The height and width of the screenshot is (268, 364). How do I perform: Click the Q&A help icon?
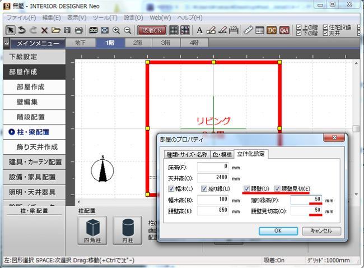coord(284,30)
